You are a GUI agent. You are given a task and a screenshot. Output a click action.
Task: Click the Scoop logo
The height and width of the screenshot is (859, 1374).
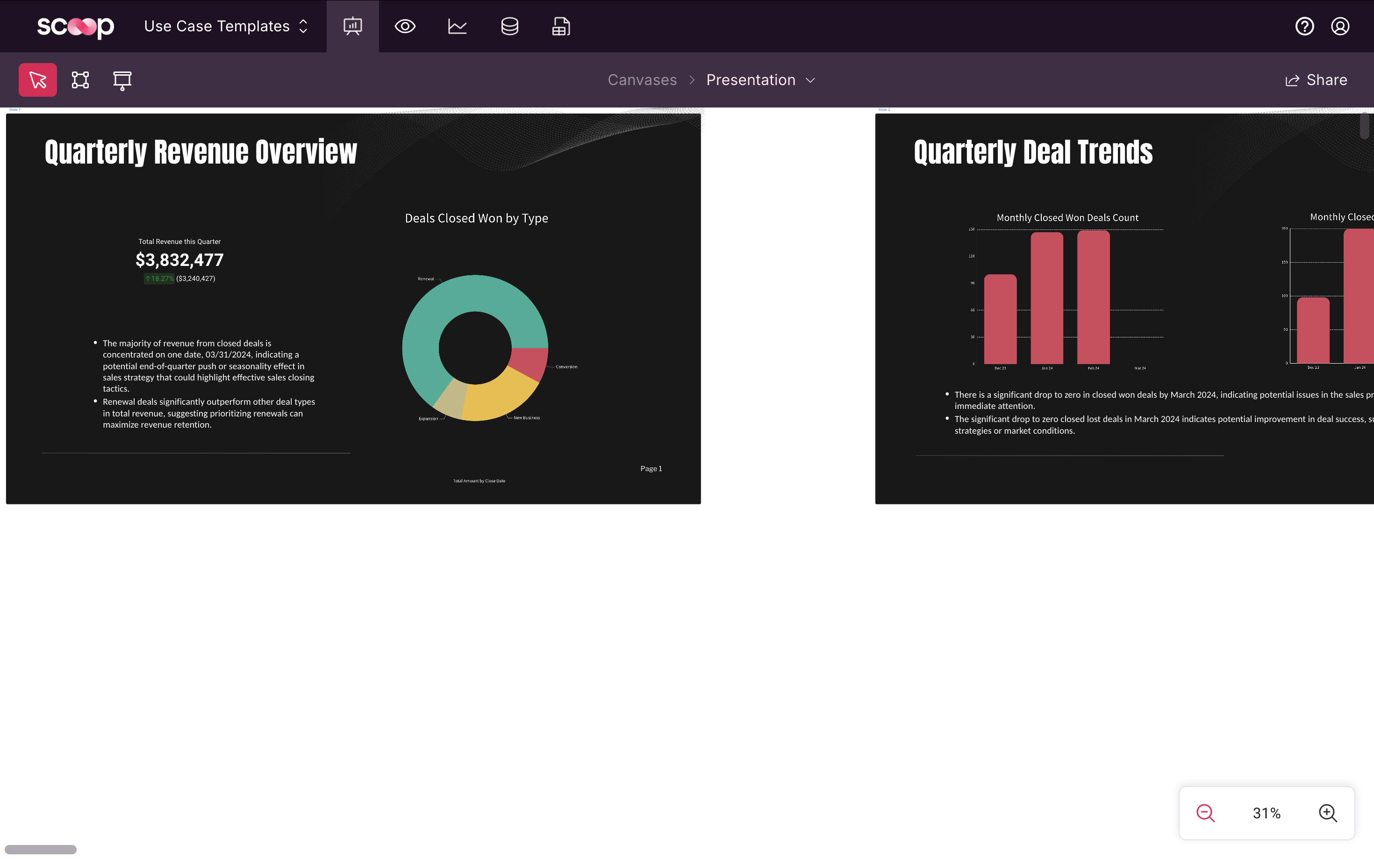75,26
